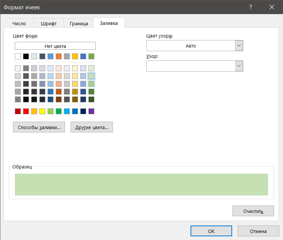Close the Формат ячеек dialog window

click(272, 7)
